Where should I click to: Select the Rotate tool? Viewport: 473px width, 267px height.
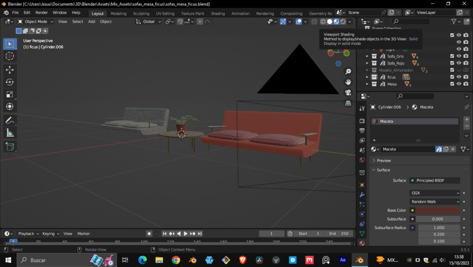[10, 82]
